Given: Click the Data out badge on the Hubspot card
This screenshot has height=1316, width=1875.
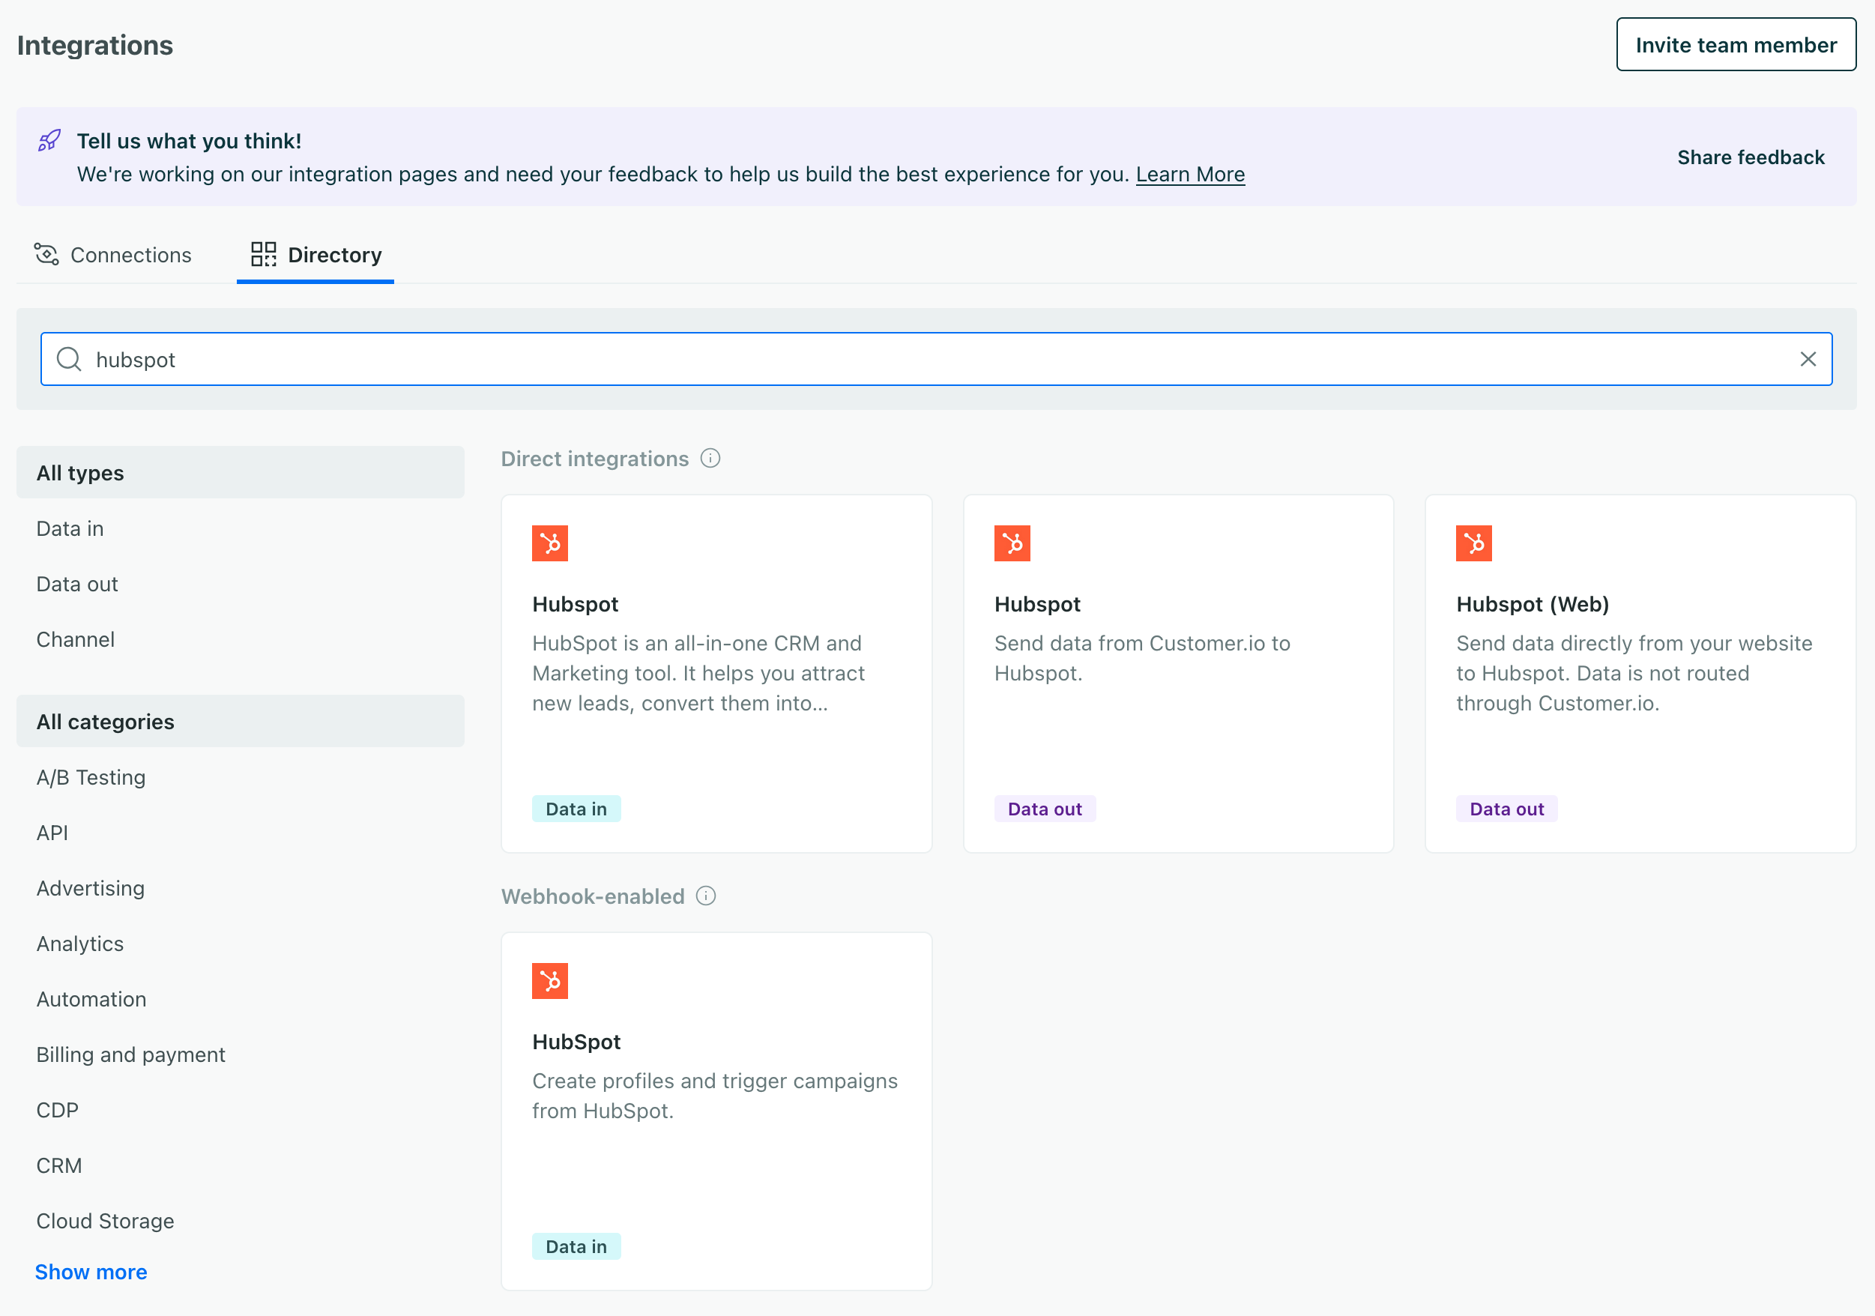Looking at the screenshot, I should click(1045, 808).
